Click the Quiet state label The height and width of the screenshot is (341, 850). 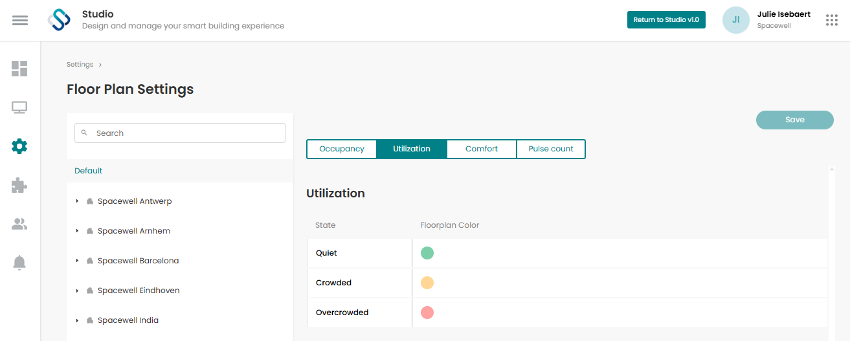click(x=326, y=253)
